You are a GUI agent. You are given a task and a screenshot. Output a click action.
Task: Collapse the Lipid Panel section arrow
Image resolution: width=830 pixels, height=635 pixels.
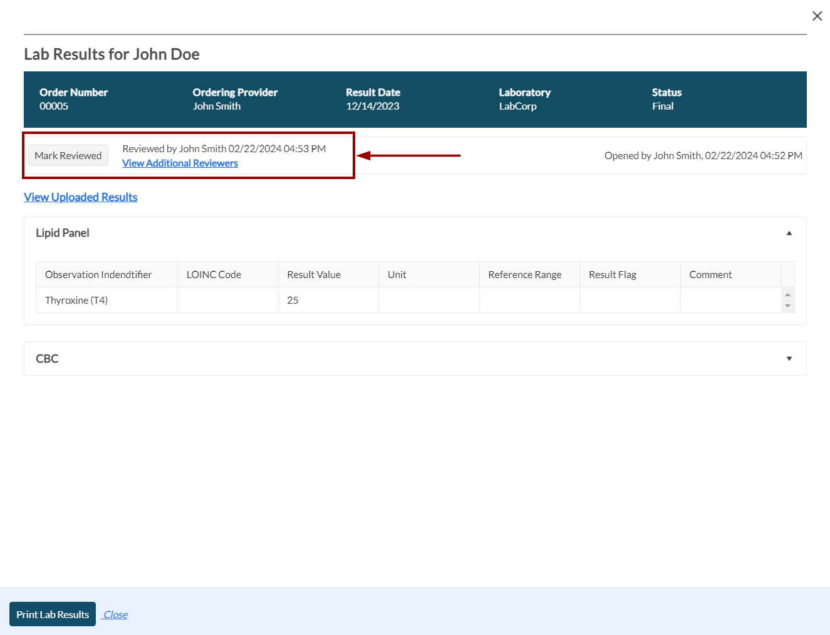[789, 233]
